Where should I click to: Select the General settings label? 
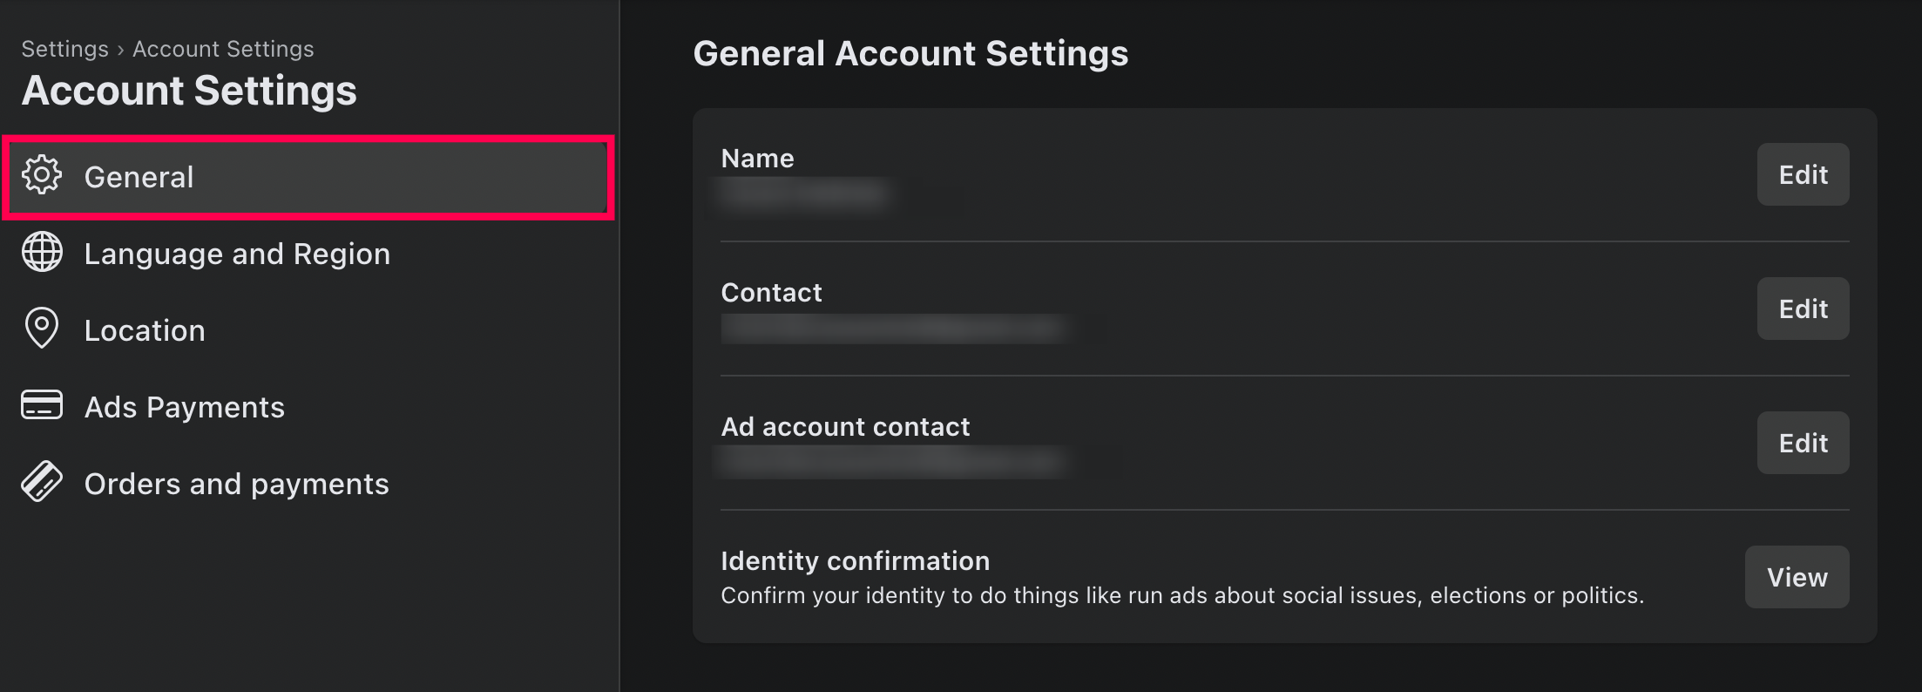pos(139,177)
